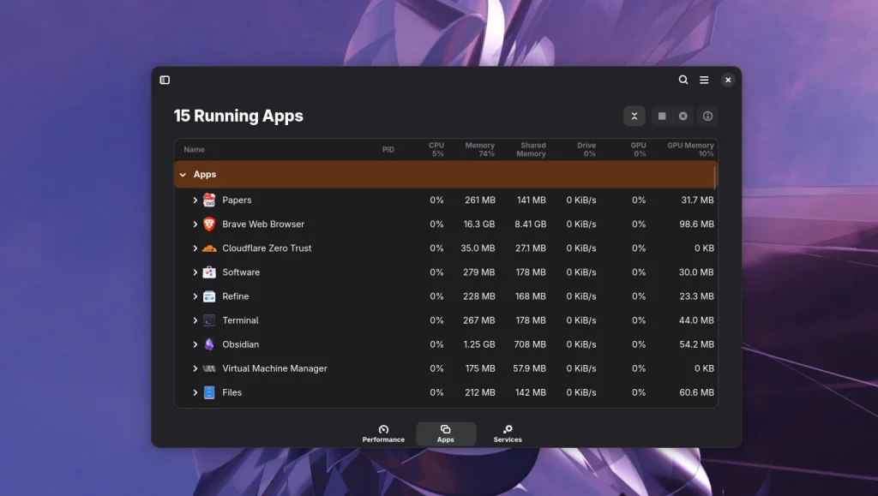This screenshot has height=496, width=878.
Task: Open search with the magnifier icon
Action: pos(683,80)
